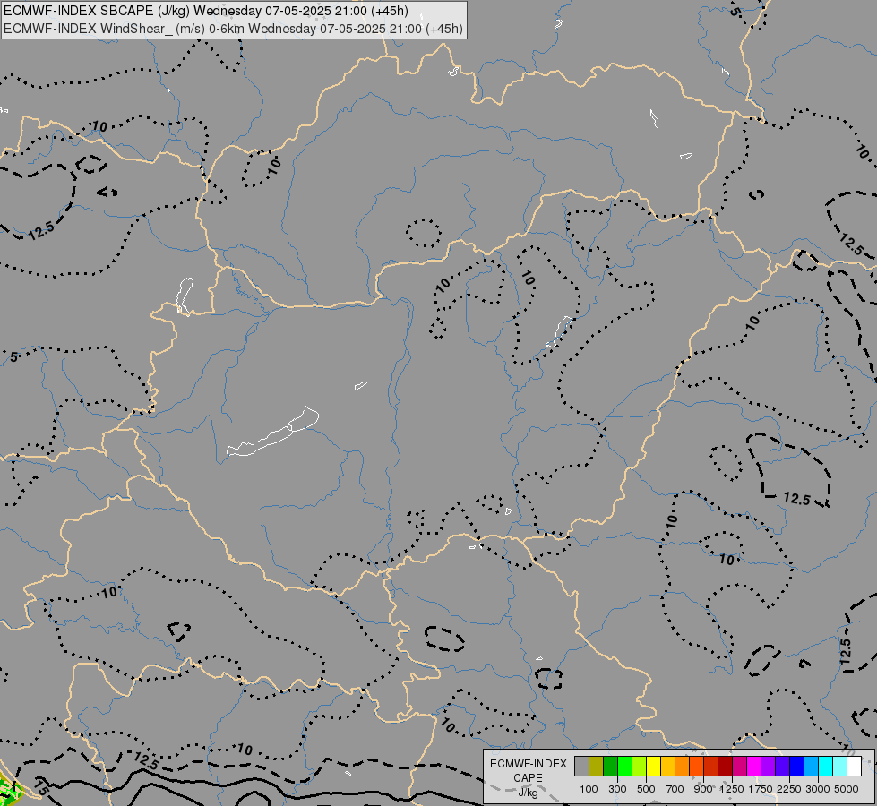Choose the dark red legend swatch
Viewport: 877px width, 806px height.
pyautogui.click(x=725, y=766)
